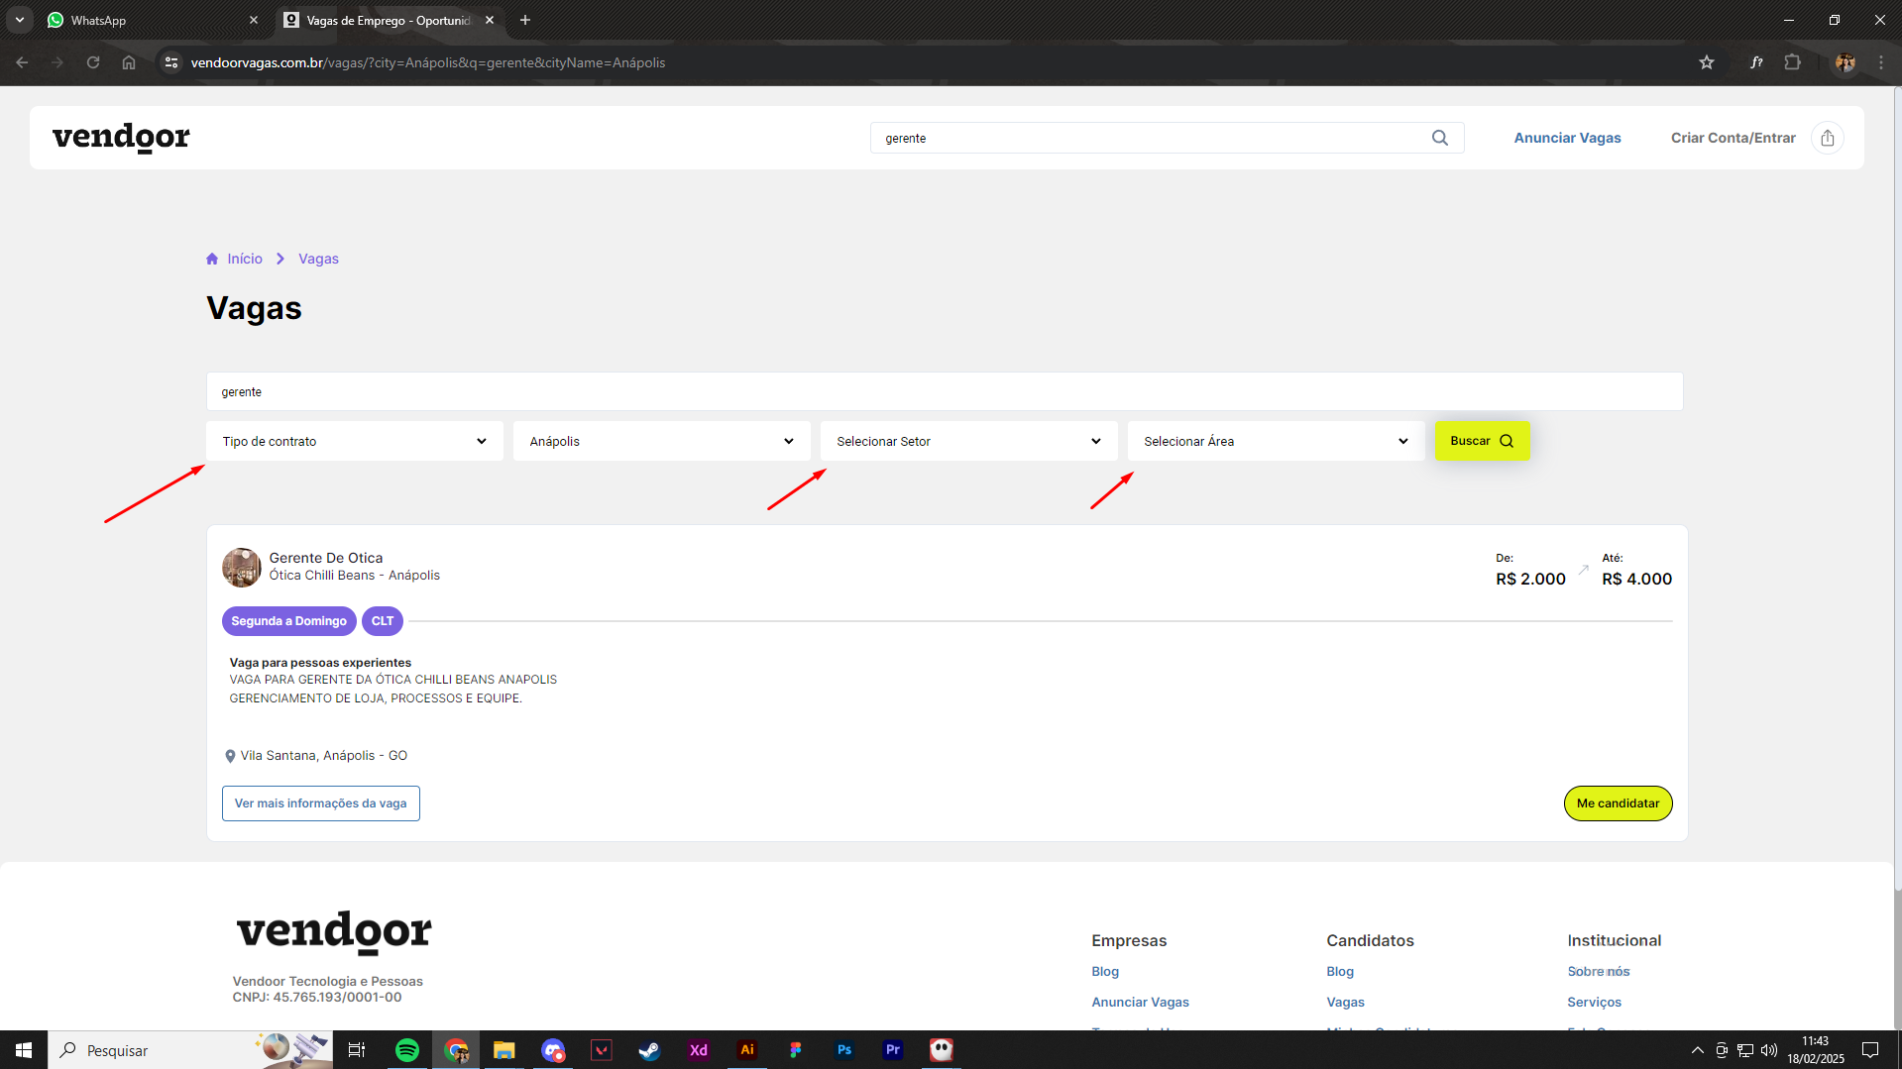This screenshot has width=1902, height=1069.
Task: Open Anunciar Vagas in header menu
Action: click(x=1567, y=138)
